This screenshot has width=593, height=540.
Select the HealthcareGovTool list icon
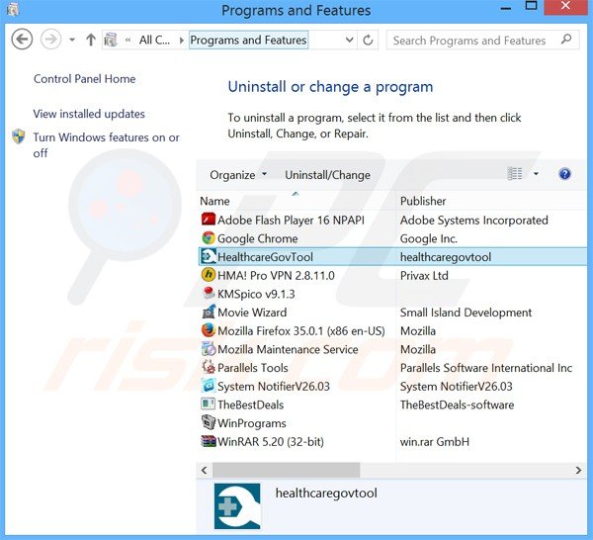tap(209, 256)
